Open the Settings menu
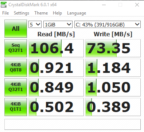 (x=22, y=13)
